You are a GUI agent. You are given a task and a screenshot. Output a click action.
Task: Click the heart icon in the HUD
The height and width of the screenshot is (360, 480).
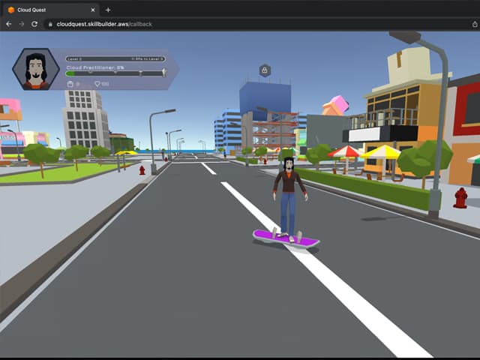[x=97, y=84]
